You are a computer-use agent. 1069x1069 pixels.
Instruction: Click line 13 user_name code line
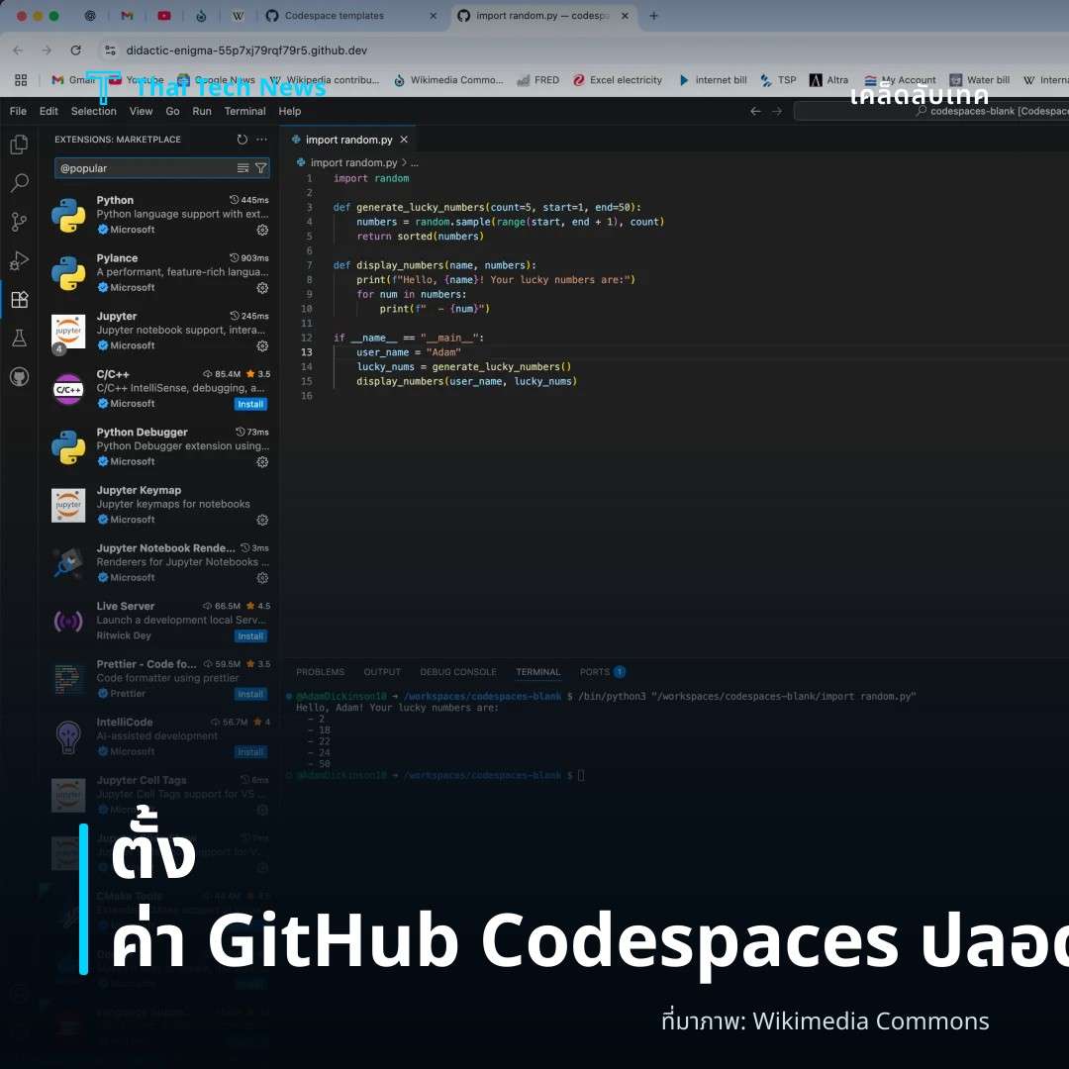point(409,352)
